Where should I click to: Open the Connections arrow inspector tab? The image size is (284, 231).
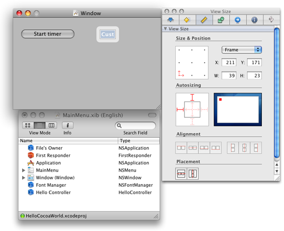tap(238, 20)
